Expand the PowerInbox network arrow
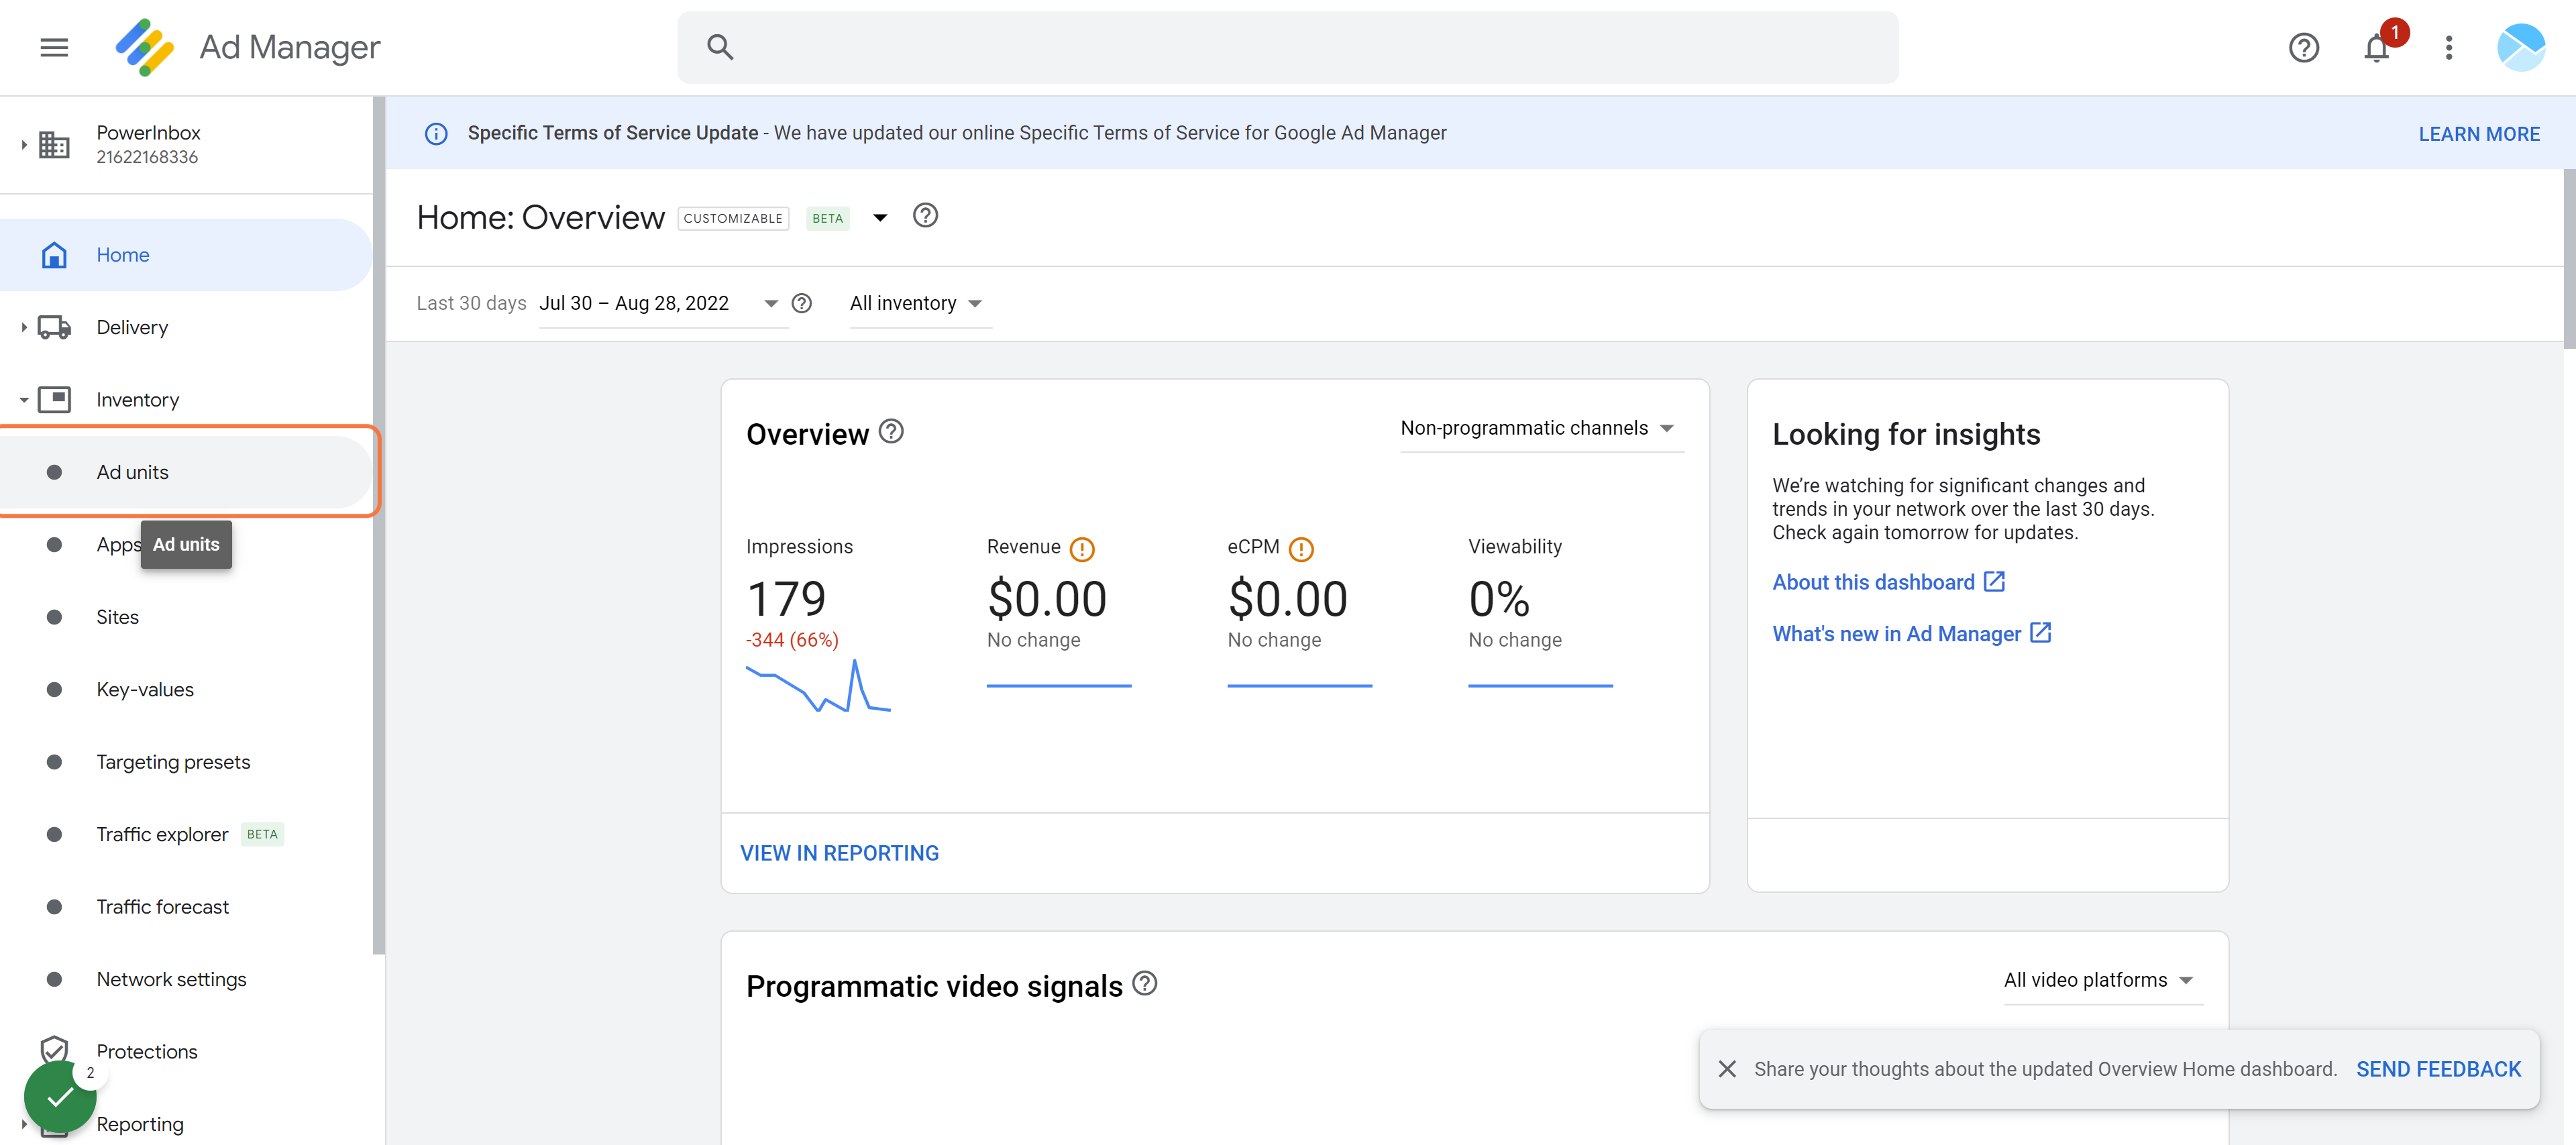Viewport: 2576px width, 1145px height. tap(23, 145)
